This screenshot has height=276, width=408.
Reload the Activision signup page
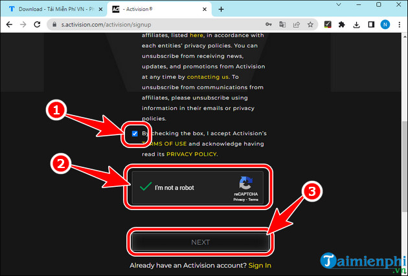click(x=37, y=25)
